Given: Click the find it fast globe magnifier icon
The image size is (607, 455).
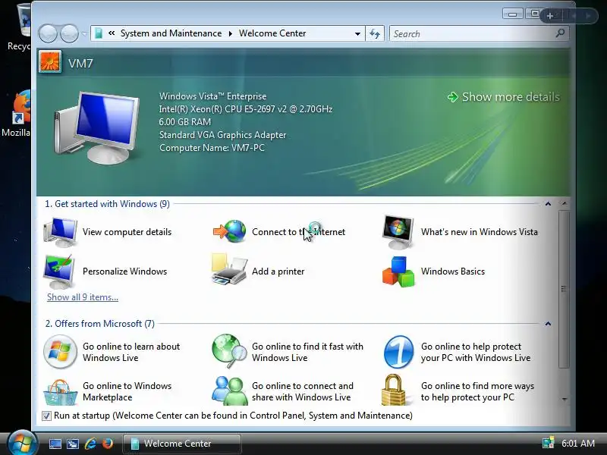Looking at the screenshot, I should [x=229, y=351].
